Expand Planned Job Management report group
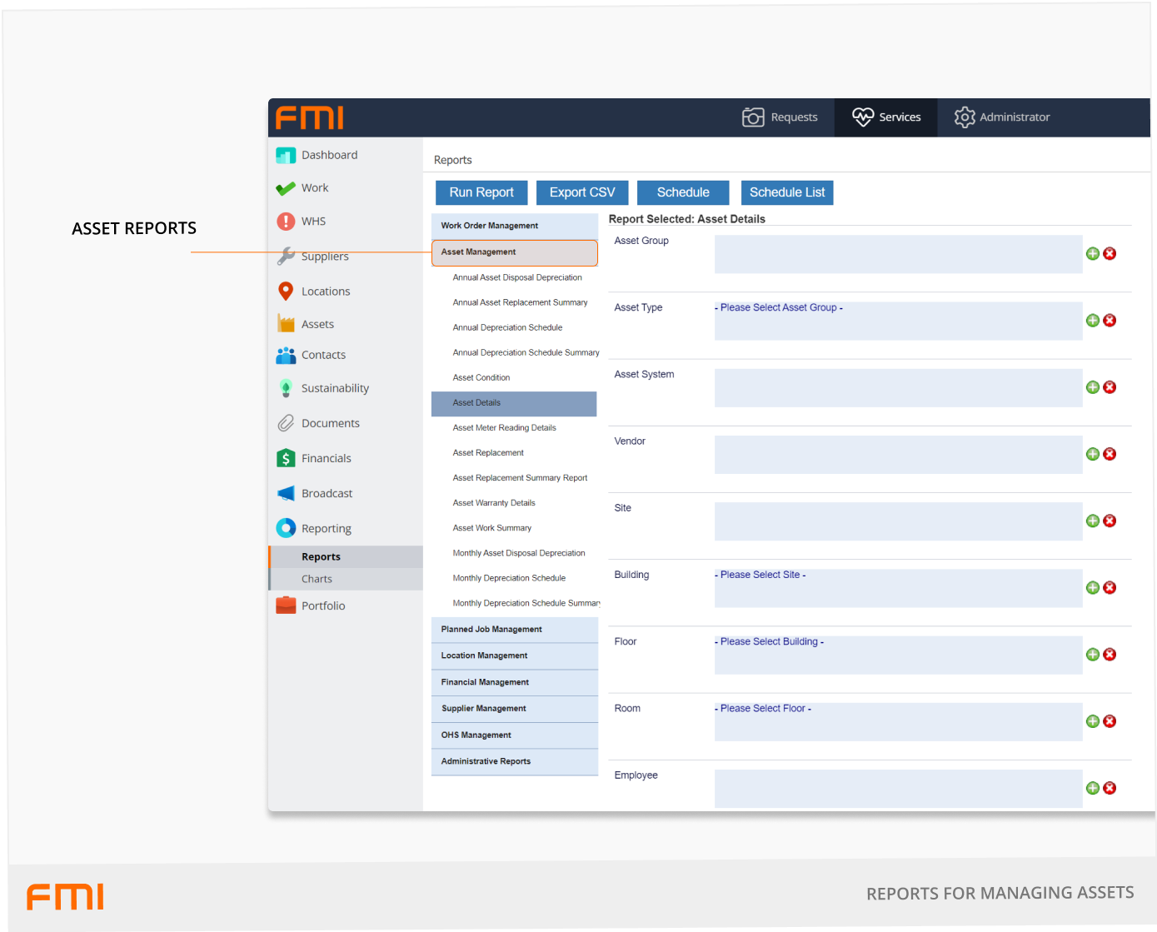This screenshot has width=1157, height=932. click(514, 630)
